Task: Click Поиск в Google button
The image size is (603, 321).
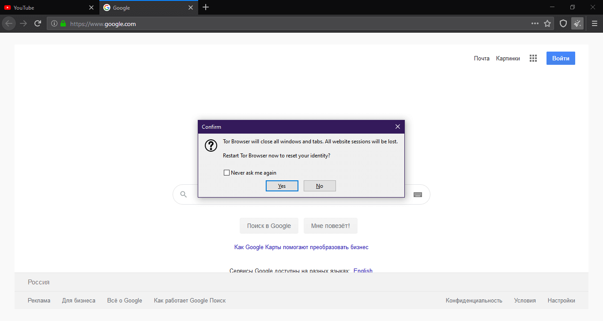Action: (269, 226)
